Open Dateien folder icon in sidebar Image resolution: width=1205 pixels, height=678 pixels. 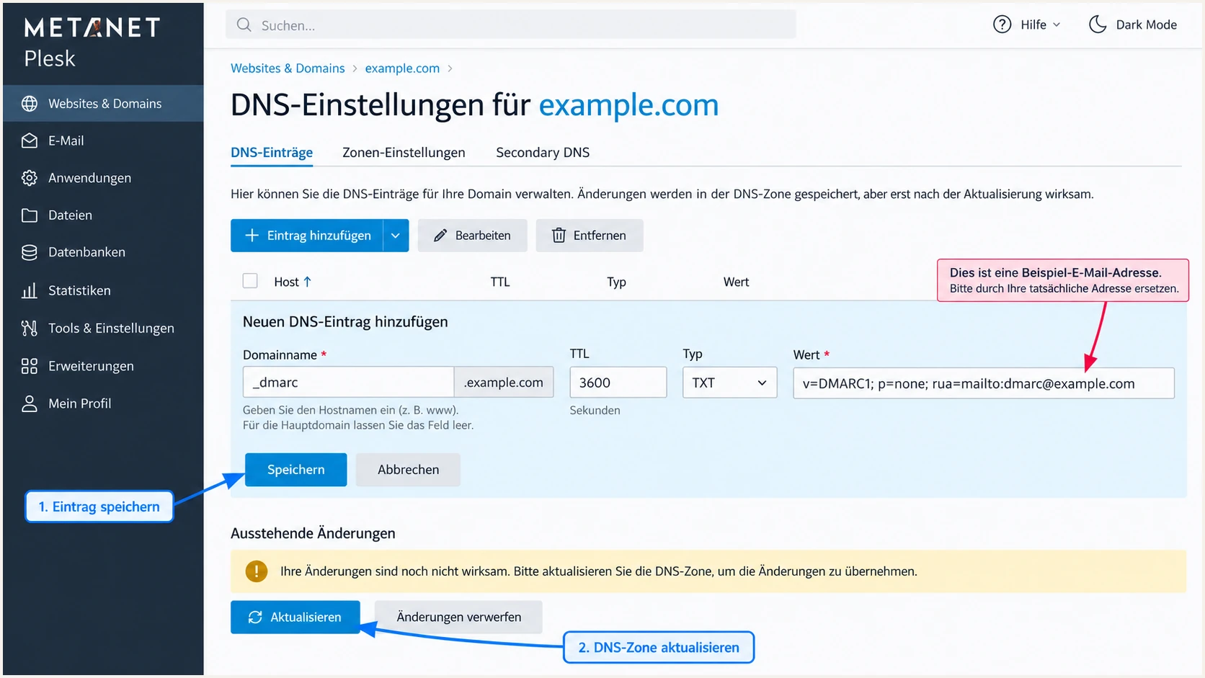[30, 215]
